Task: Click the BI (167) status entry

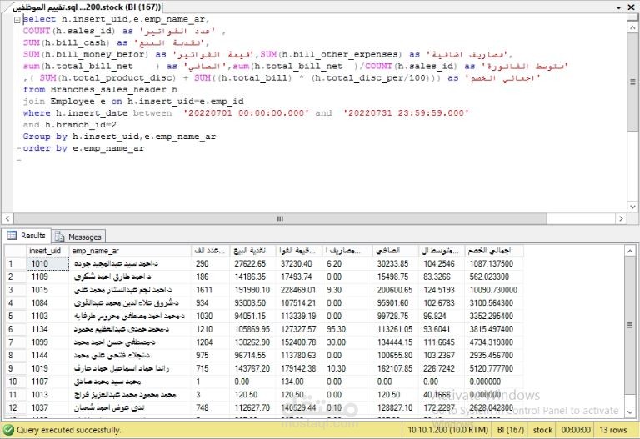Action: pyautogui.click(x=510, y=430)
